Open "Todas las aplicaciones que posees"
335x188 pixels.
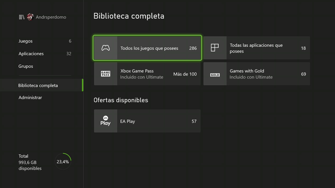coord(256,48)
